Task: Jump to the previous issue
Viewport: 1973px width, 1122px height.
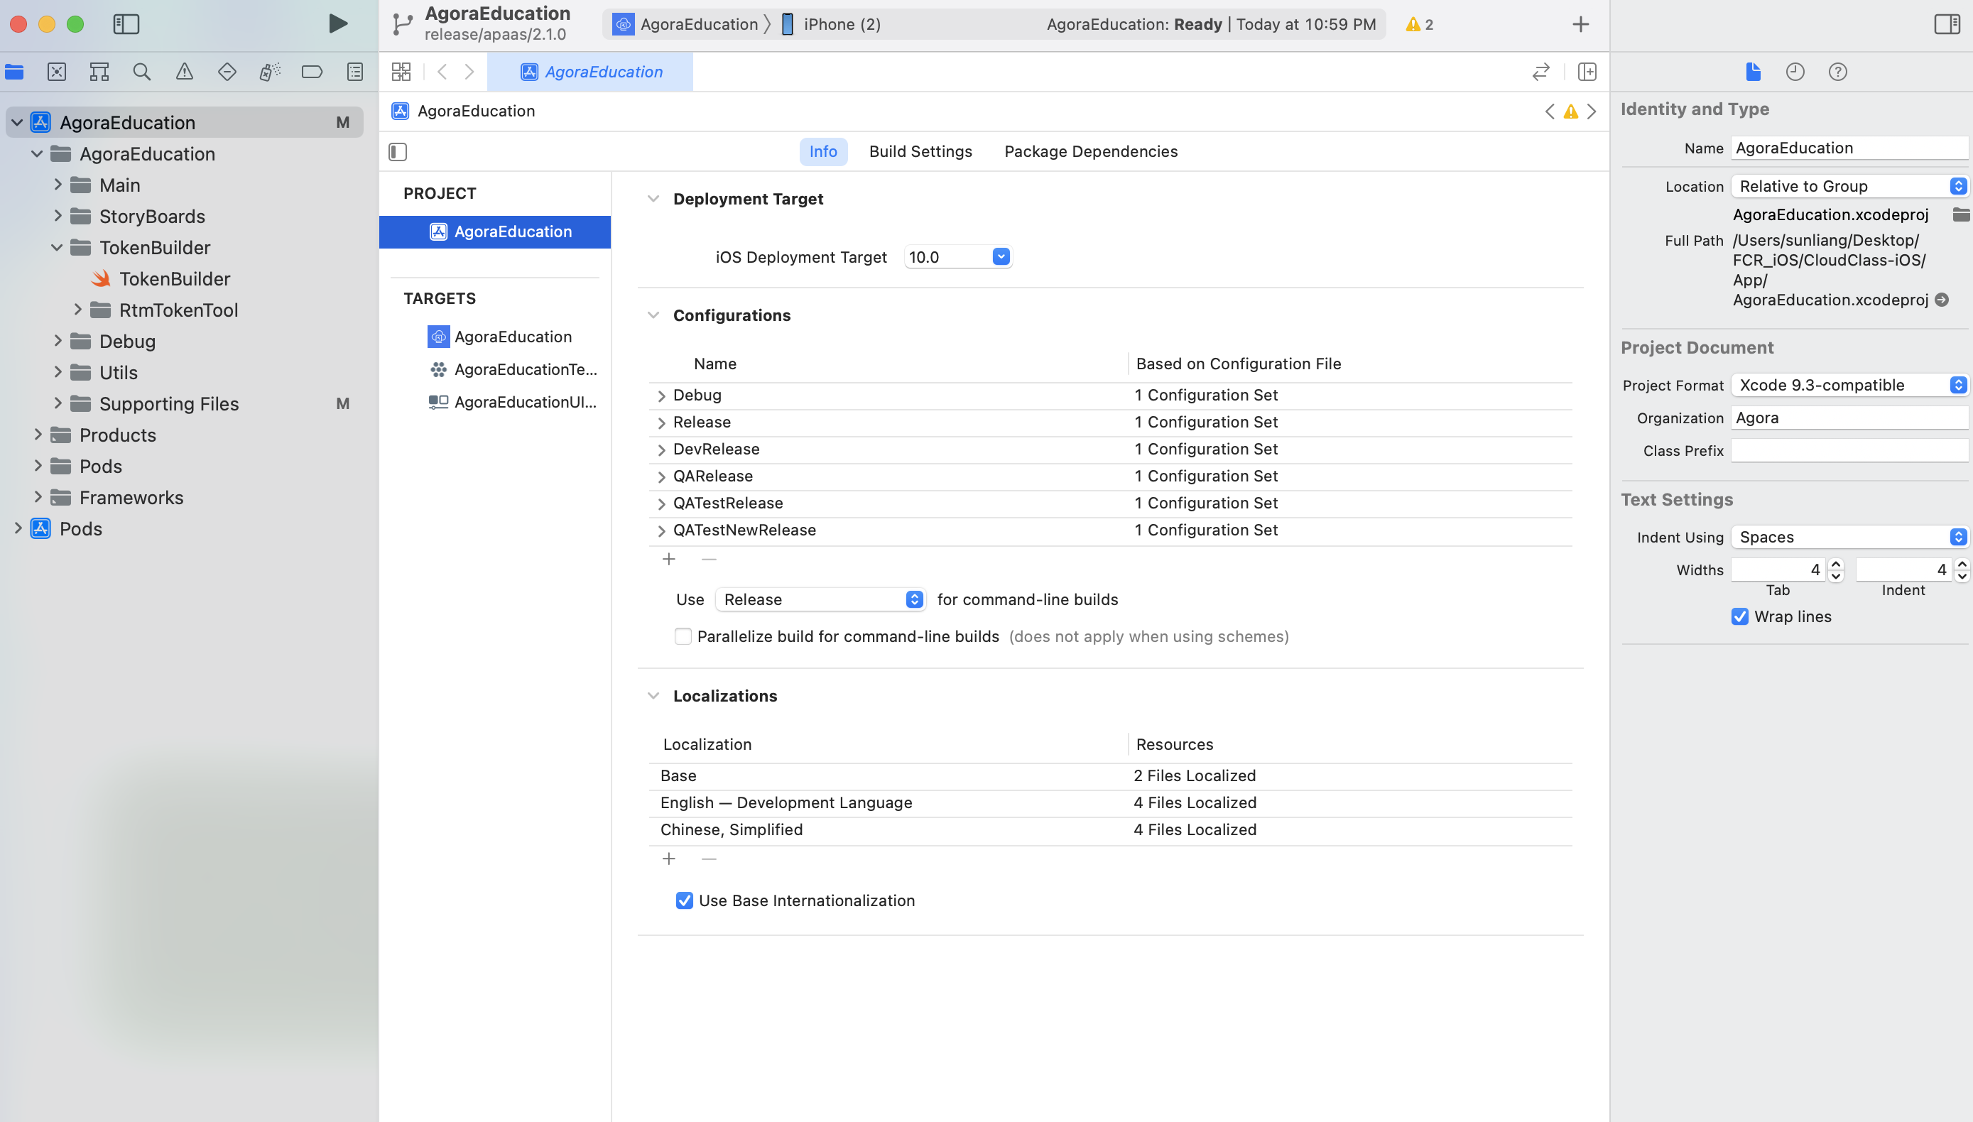Action: [x=1550, y=111]
